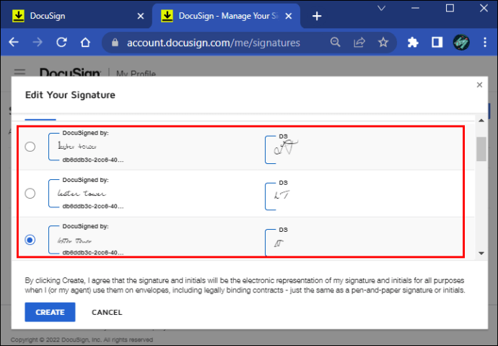Click the first style's signature preview
The width and height of the screenshot is (498, 346).
[86, 147]
